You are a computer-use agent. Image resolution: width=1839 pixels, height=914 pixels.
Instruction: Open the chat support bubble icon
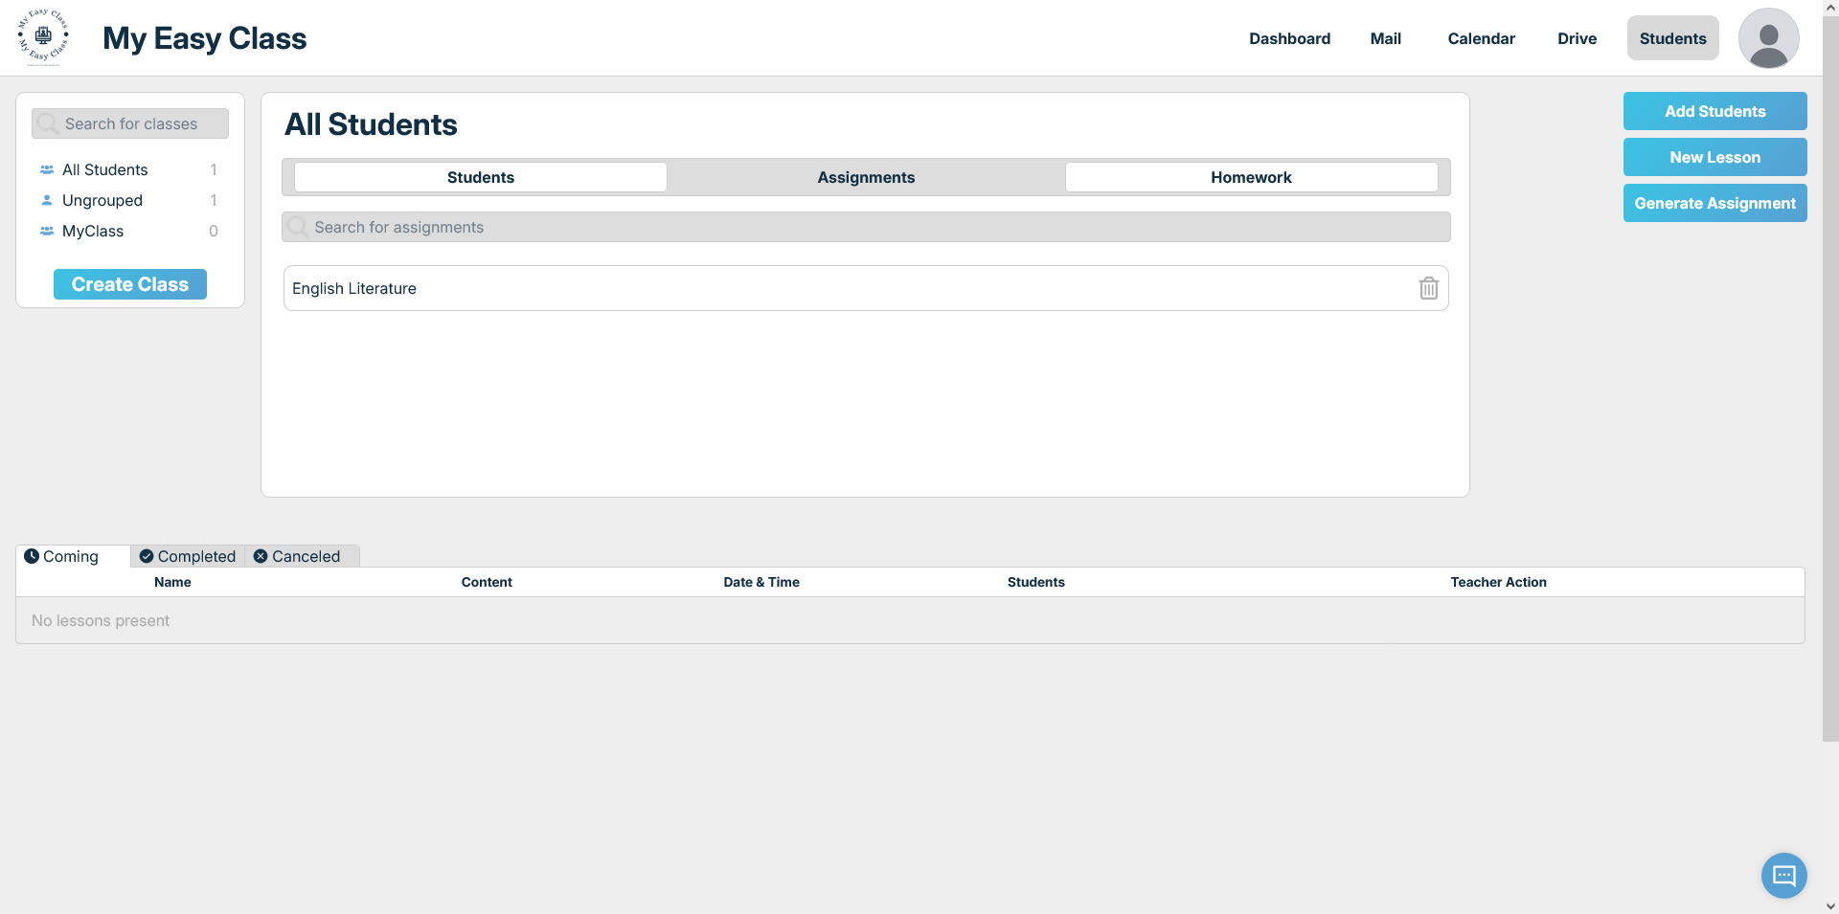(1783, 875)
